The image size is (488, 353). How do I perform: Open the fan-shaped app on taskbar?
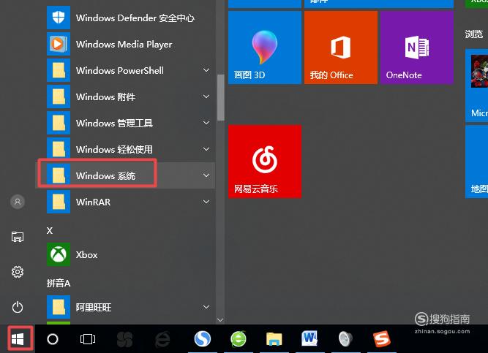(x=124, y=338)
